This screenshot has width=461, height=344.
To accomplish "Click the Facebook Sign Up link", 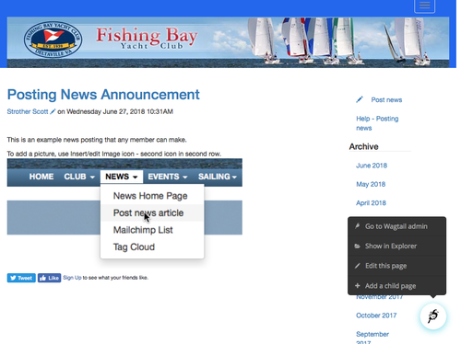I will tap(72, 278).
